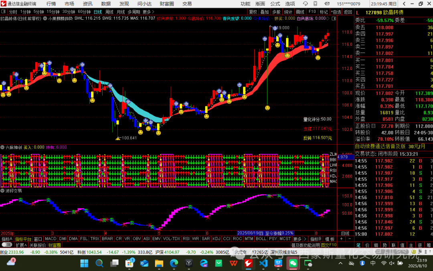Open the customer service headset icon
This screenshot has height=271, width=433.
point(305,4)
